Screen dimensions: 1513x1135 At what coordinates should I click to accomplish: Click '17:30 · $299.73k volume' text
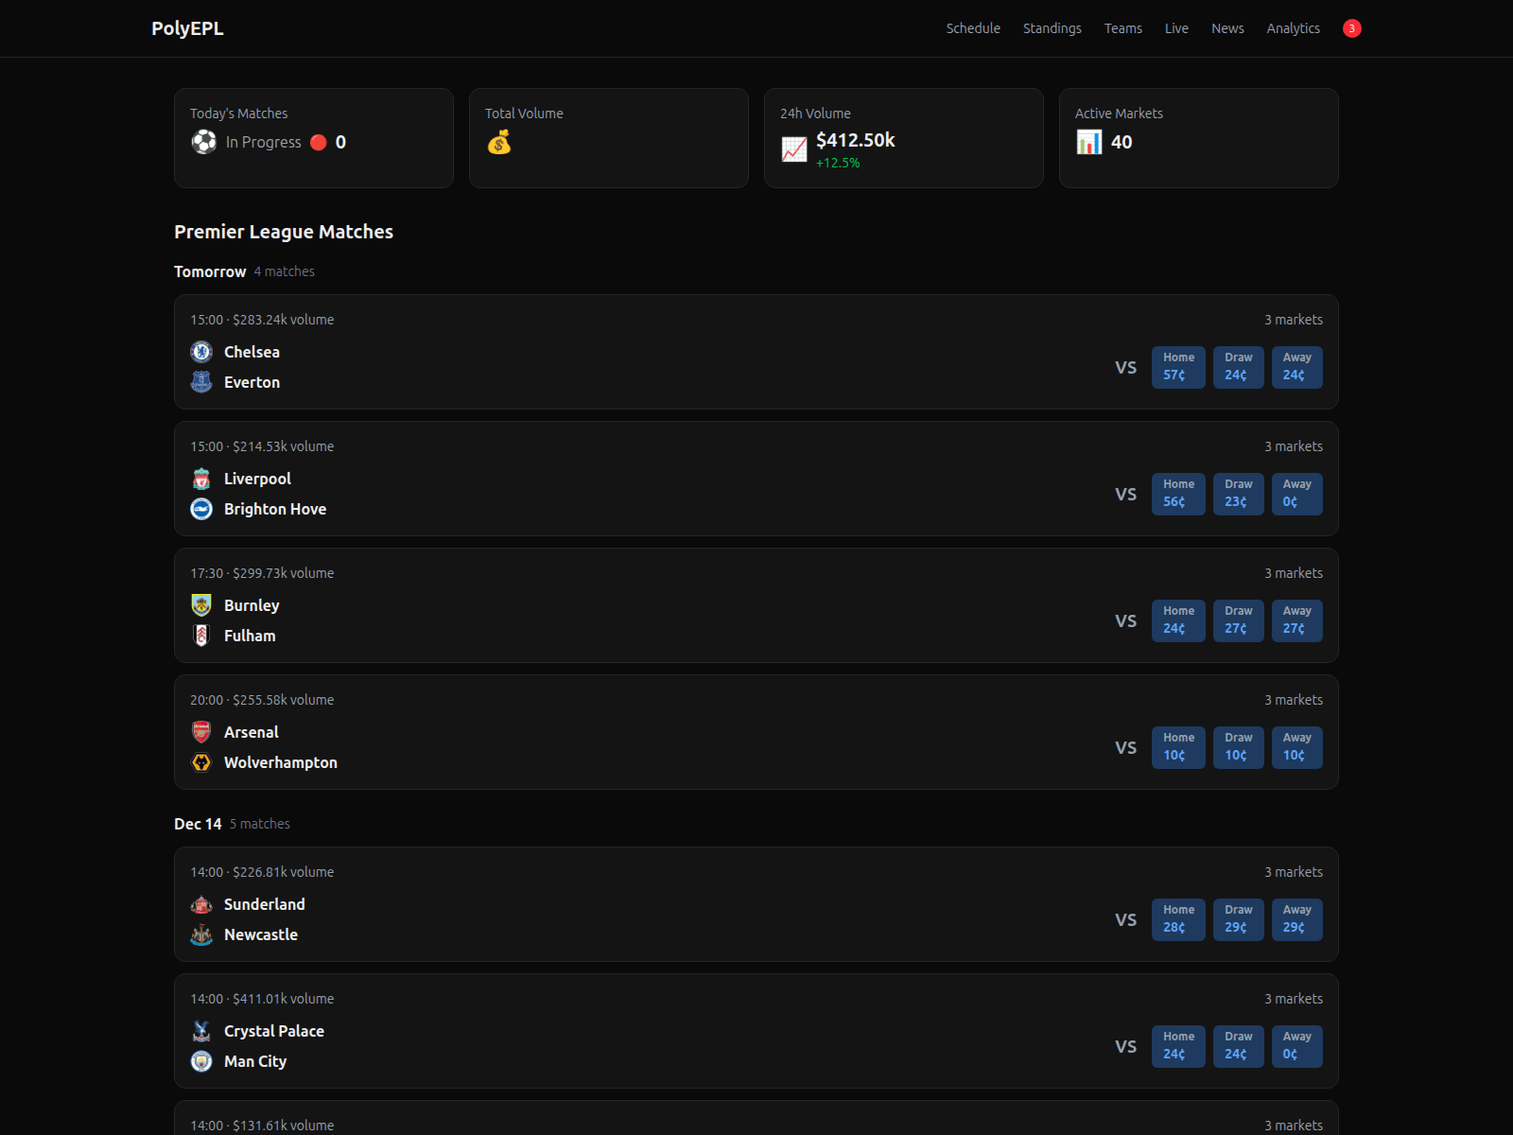tap(262, 573)
